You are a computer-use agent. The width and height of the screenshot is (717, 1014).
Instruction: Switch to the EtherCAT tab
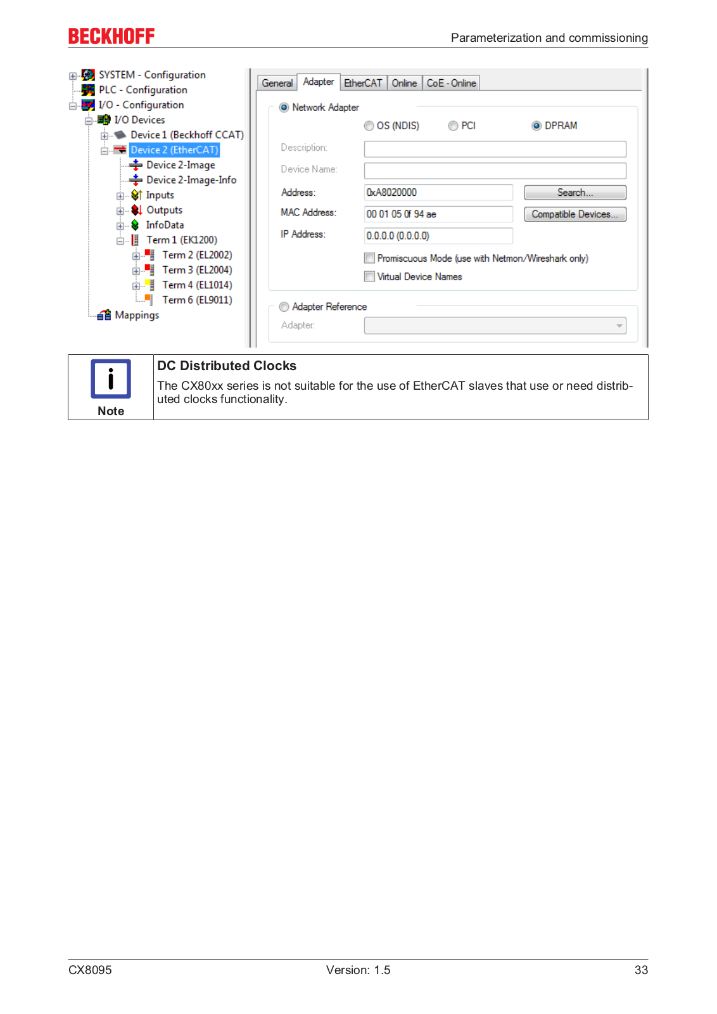pyautogui.click(x=363, y=83)
